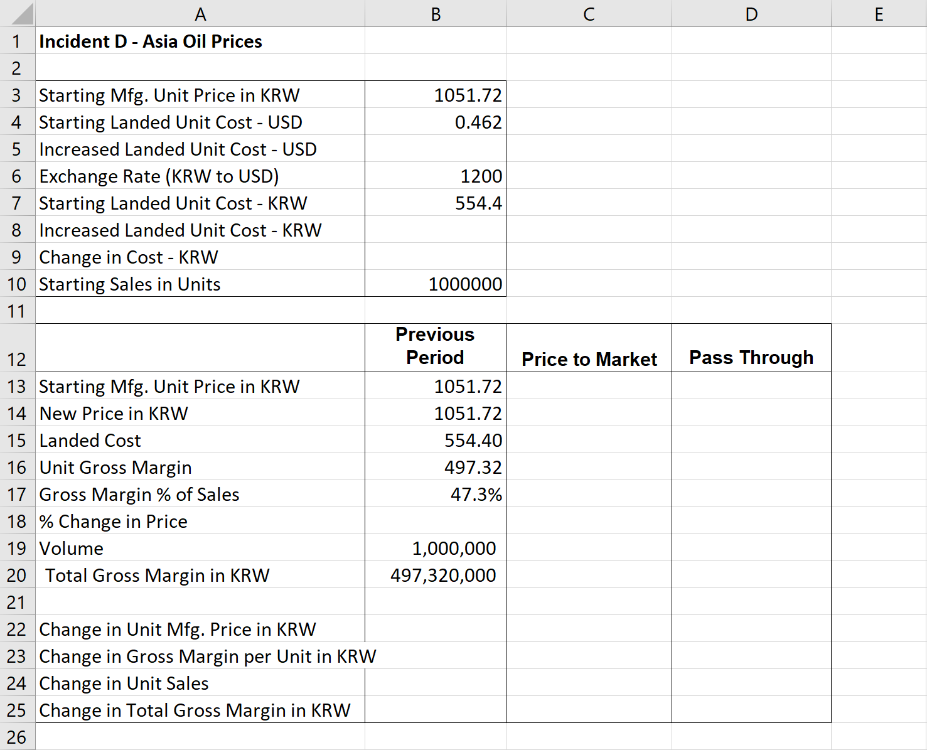Viewport: 927px width, 750px height.
Task: Click value 1051.72 in row 3
Action: click(x=468, y=95)
